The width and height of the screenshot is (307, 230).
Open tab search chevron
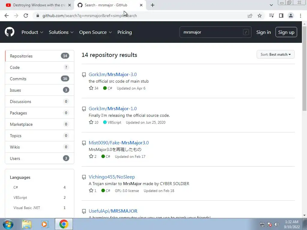click(x=271, y=5)
